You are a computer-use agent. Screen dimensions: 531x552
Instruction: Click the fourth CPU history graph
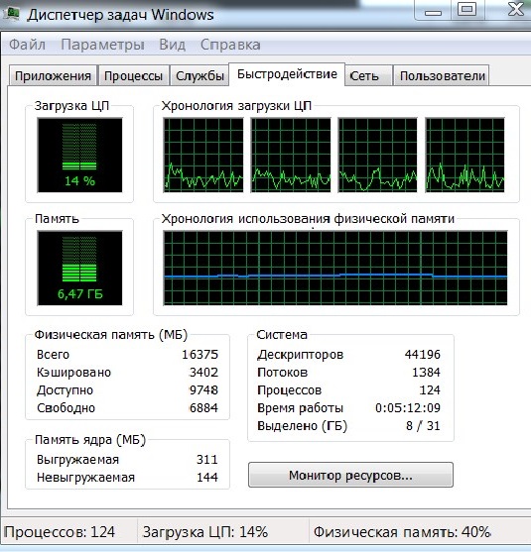pos(465,156)
